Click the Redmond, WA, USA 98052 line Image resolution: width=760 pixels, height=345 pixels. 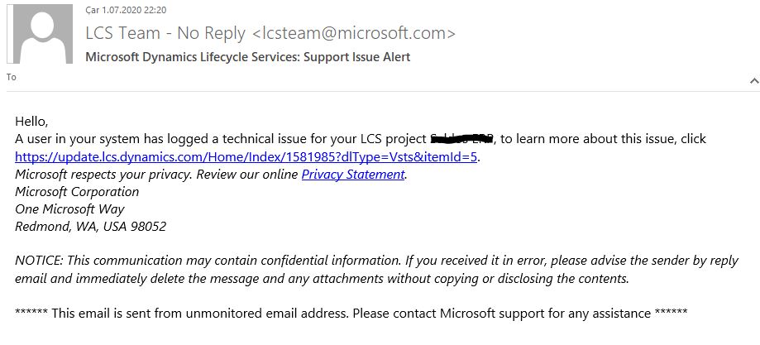[91, 227]
